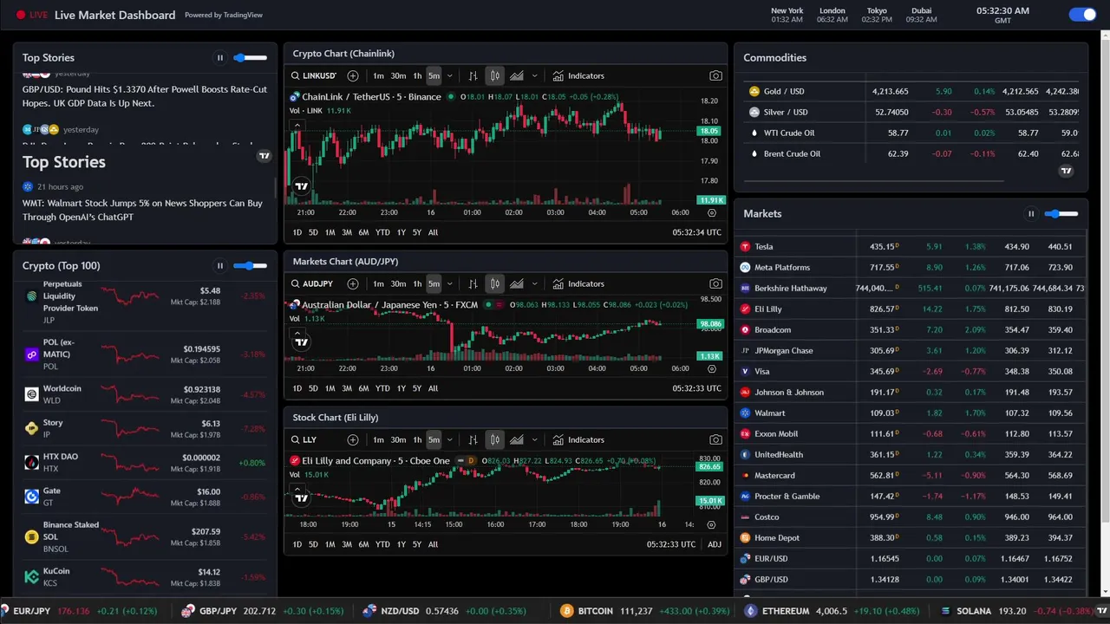Open Indicators in the Chainlink chart
The image size is (1110, 624).
[578, 76]
